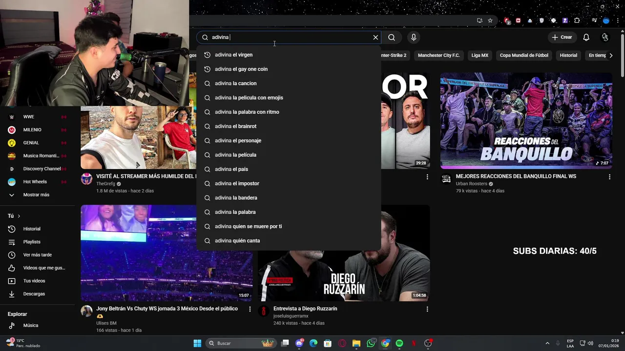Image resolution: width=625 pixels, height=351 pixels.
Task: Choose suggestion 'adivina quién canta'
Action: (x=289, y=241)
